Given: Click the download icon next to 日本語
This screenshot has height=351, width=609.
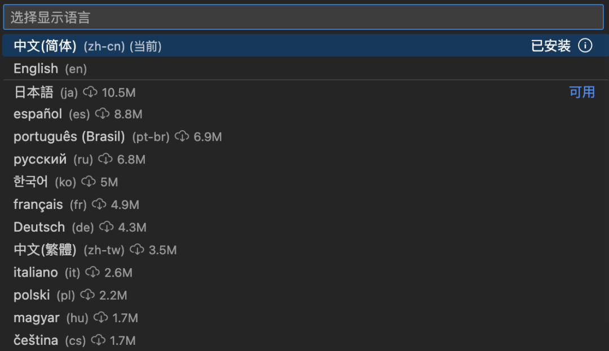Looking at the screenshot, I should click(90, 92).
